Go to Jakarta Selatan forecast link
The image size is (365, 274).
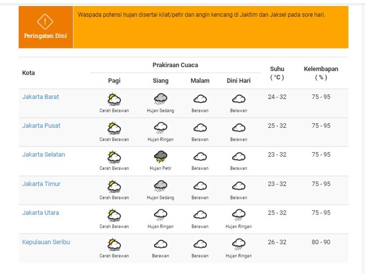coord(43,154)
